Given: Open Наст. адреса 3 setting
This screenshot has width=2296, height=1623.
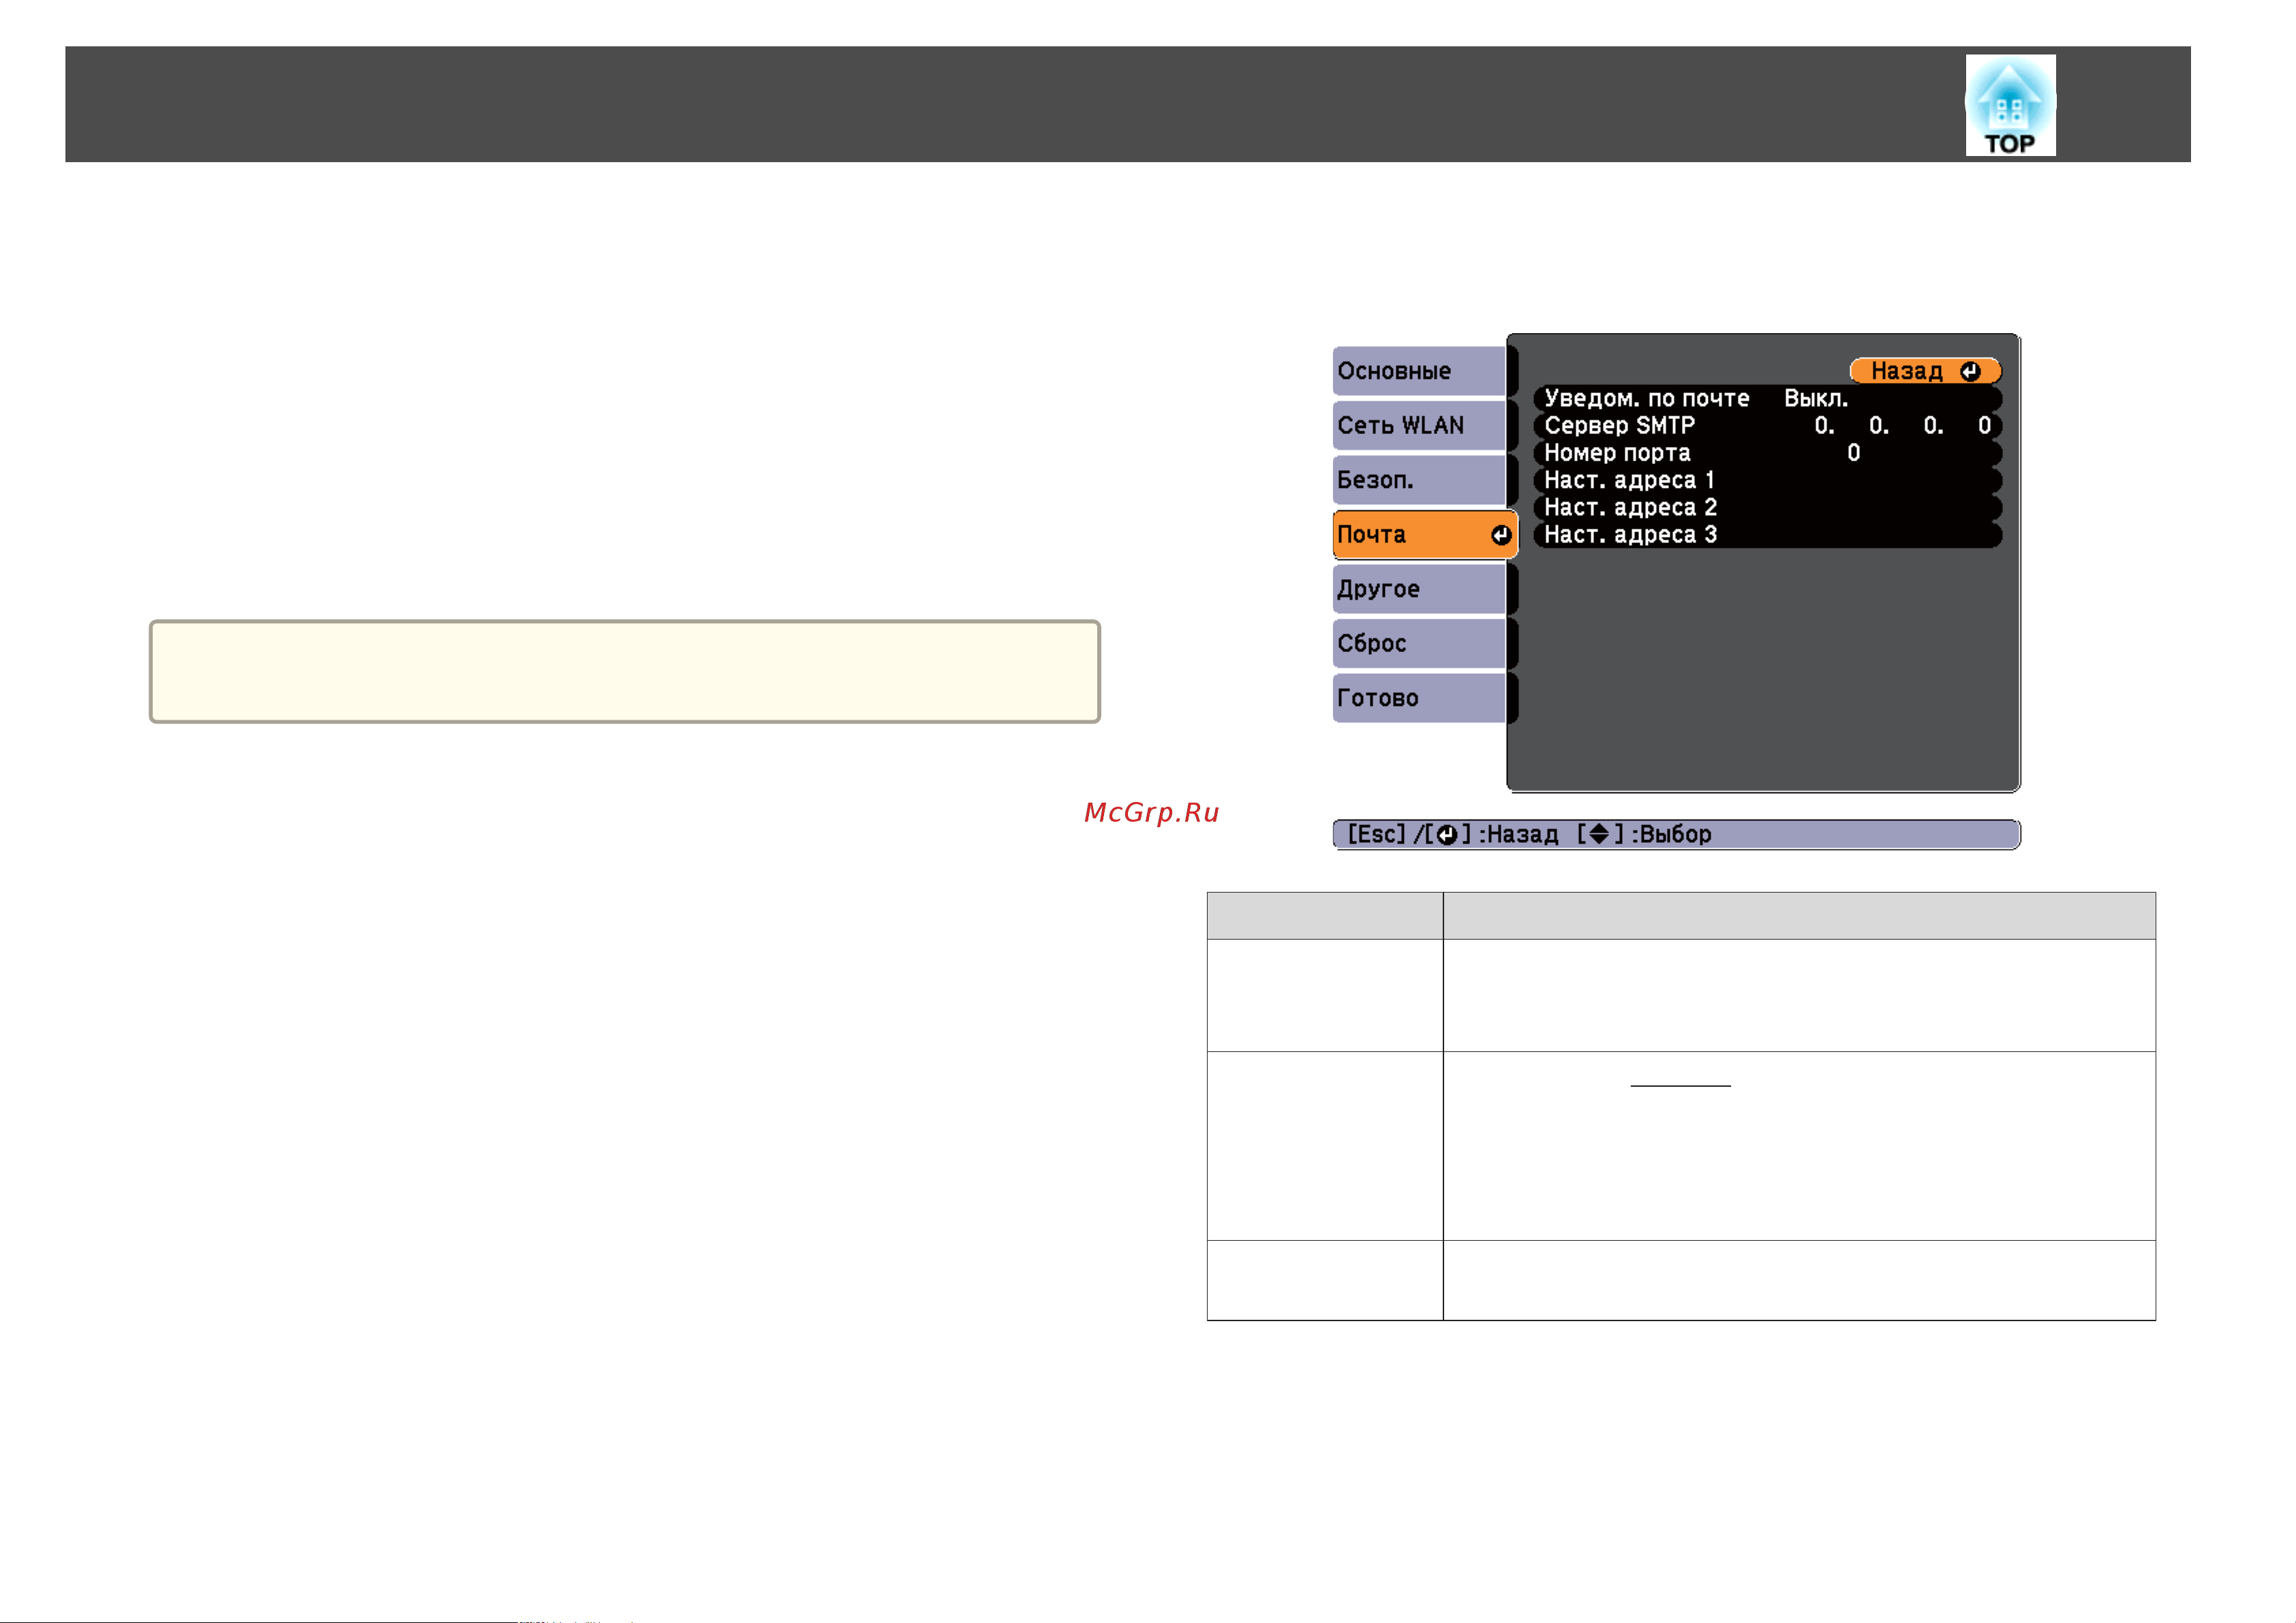Looking at the screenshot, I should pyautogui.click(x=1767, y=534).
